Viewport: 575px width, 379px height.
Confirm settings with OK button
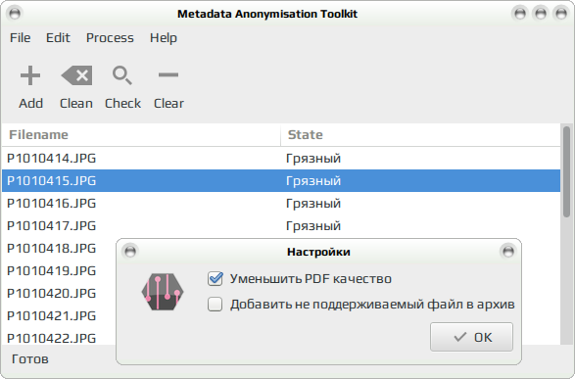(471, 337)
